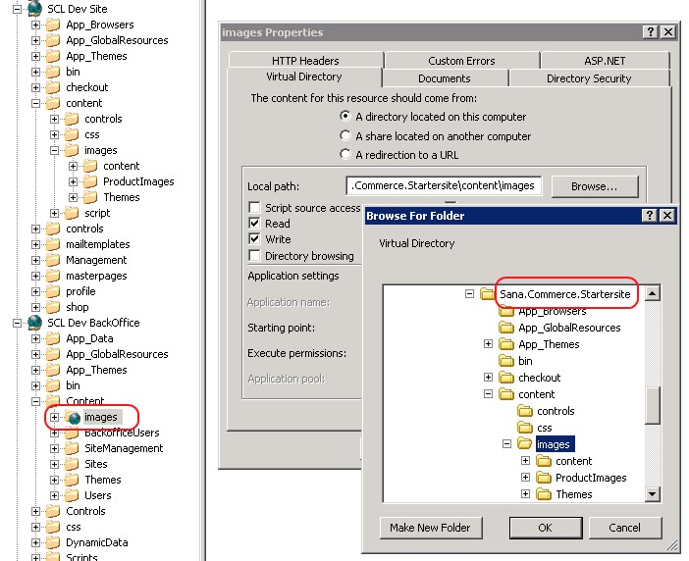Click the folder list scrollbar up arrow

coord(653,293)
